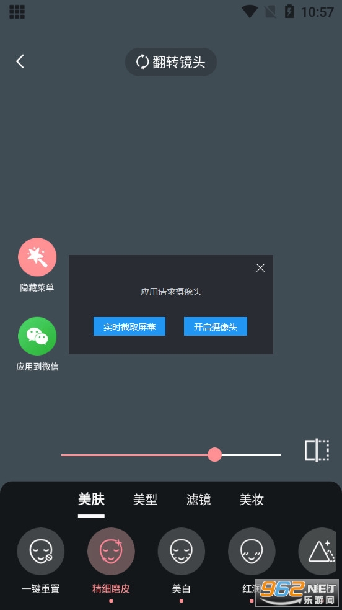This screenshot has height=610, width=342.
Task: Tap the pink magic wand 隐藏菜单 icon
Action: coord(37,257)
